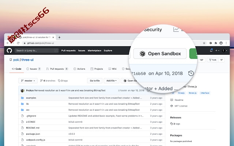The image size is (234, 146).
Task: Click the Prokos committer avatar
Action: point(22,91)
